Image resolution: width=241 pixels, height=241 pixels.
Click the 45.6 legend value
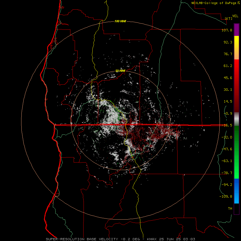tap(228, 78)
